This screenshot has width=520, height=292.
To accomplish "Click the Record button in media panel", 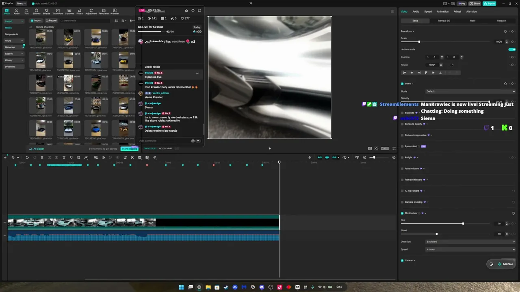I will (51, 21).
